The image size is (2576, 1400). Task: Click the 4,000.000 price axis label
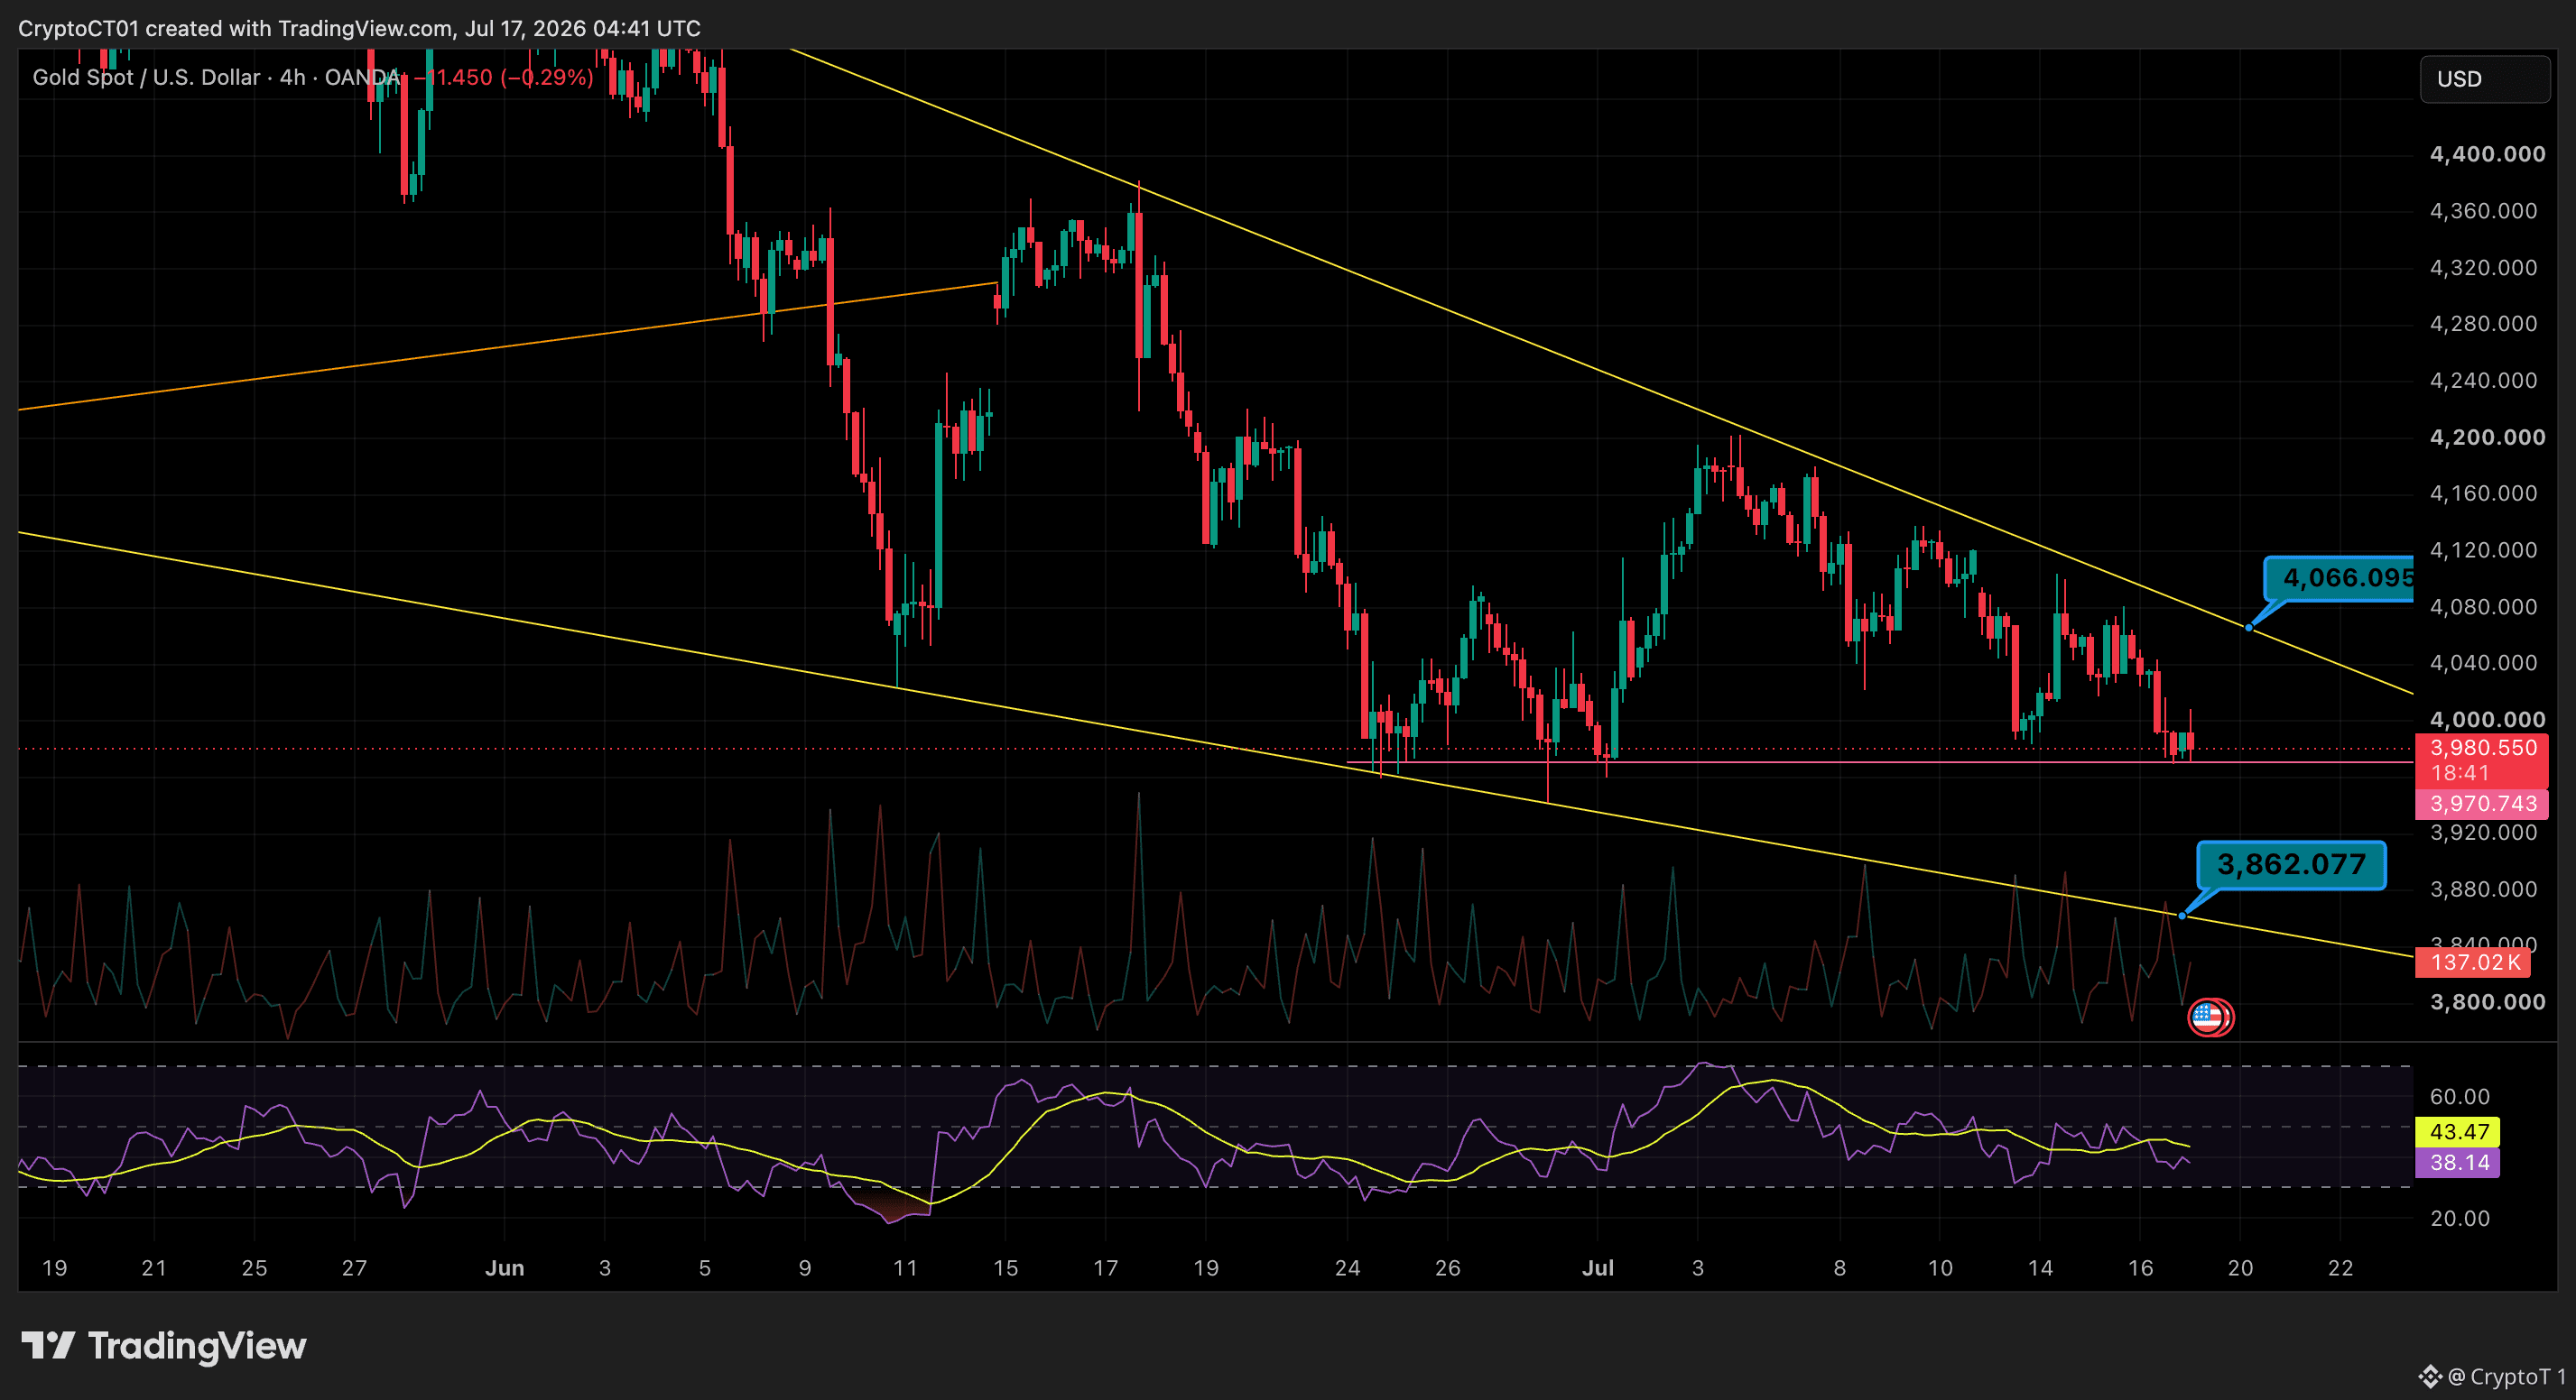pos(2487,720)
